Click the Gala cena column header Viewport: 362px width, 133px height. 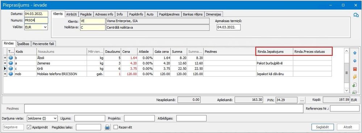pyautogui.click(x=162, y=52)
